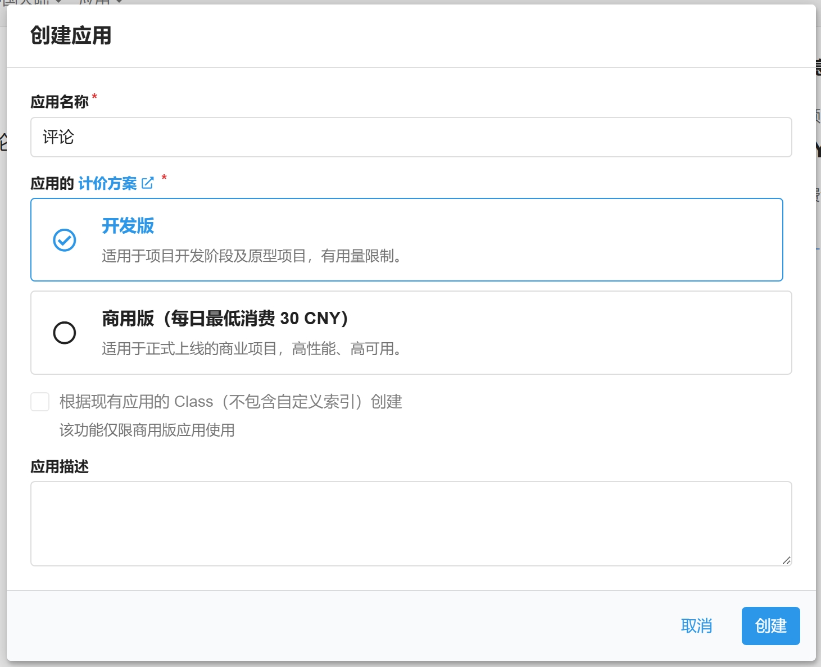Image resolution: width=821 pixels, height=667 pixels.
Task: Pick the 商用版（每日最低消费 30 CNY）heading
Action: [x=225, y=319]
